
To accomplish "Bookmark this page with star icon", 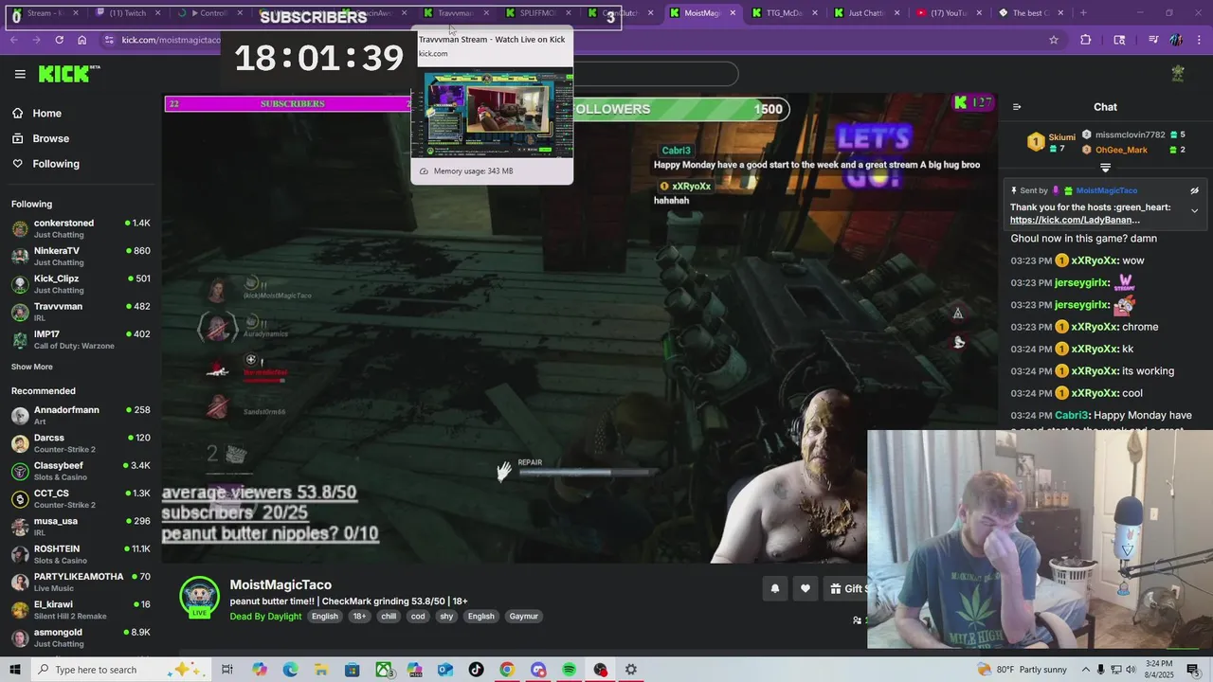I will pos(1053,40).
